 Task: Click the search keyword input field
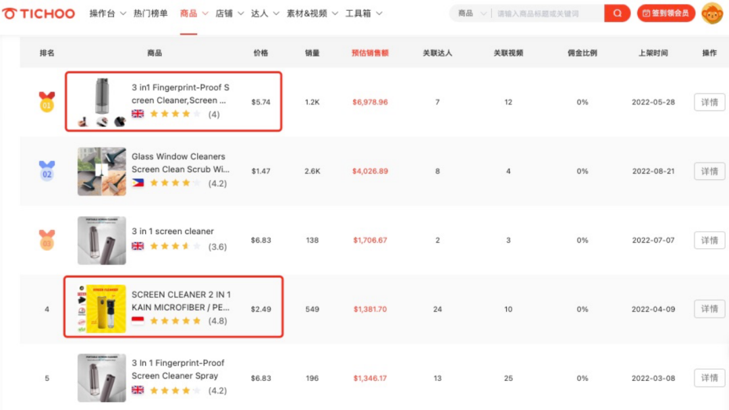pos(547,13)
